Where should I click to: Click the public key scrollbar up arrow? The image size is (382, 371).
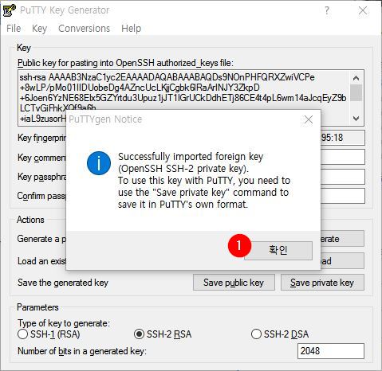point(356,78)
